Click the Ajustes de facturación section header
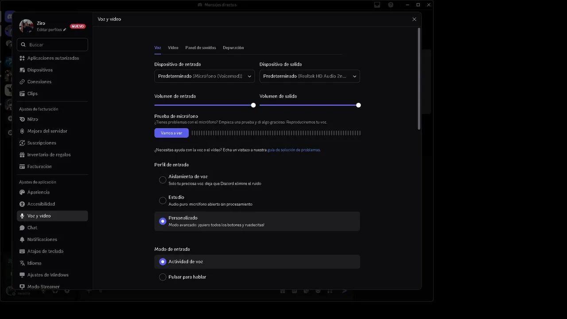This screenshot has width=567, height=319. tap(39, 109)
